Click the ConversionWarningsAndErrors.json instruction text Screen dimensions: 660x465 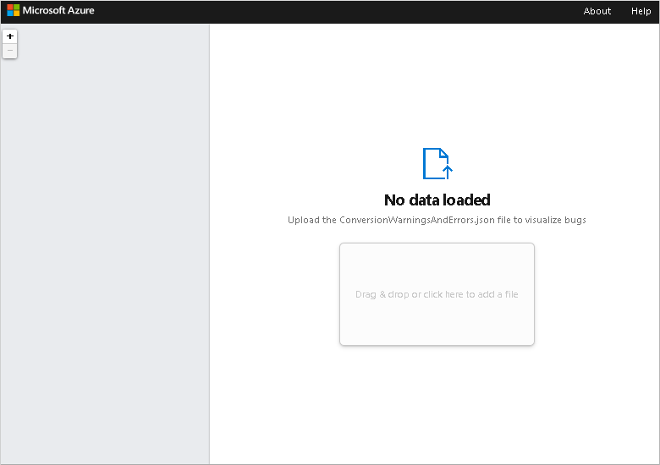[437, 220]
